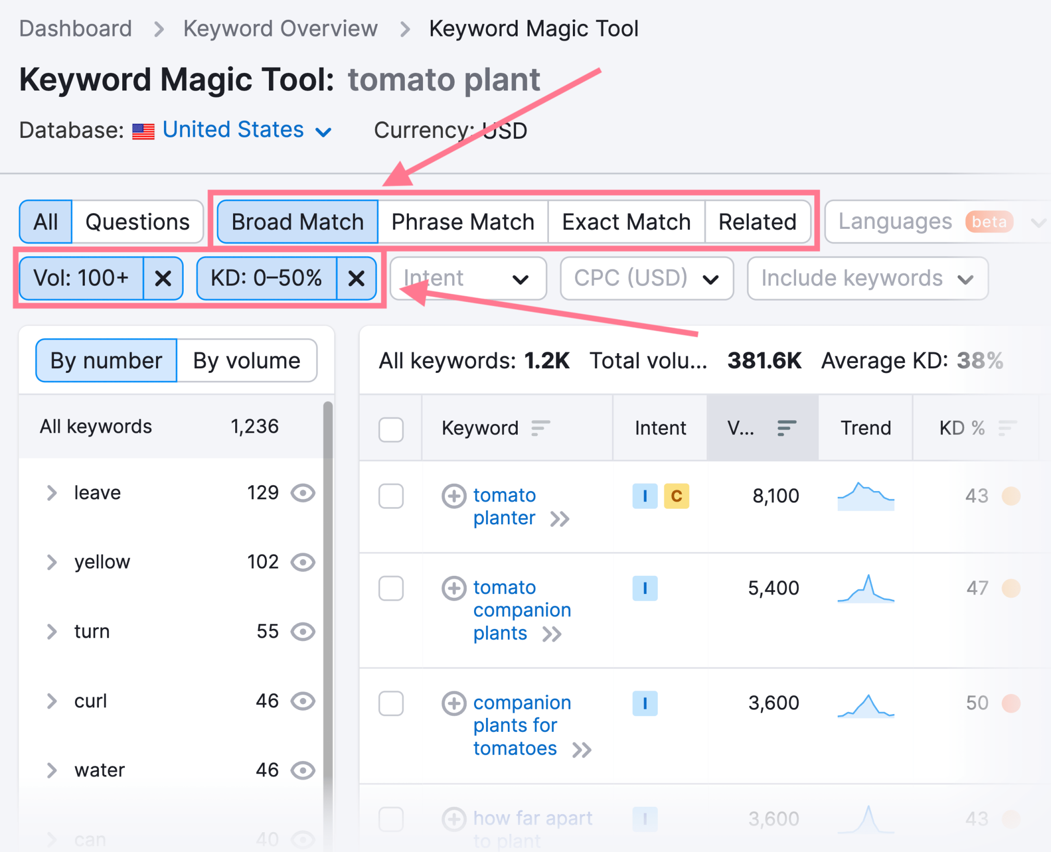
Task: Open details arrows for tomato companion plants
Action: (x=552, y=634)
